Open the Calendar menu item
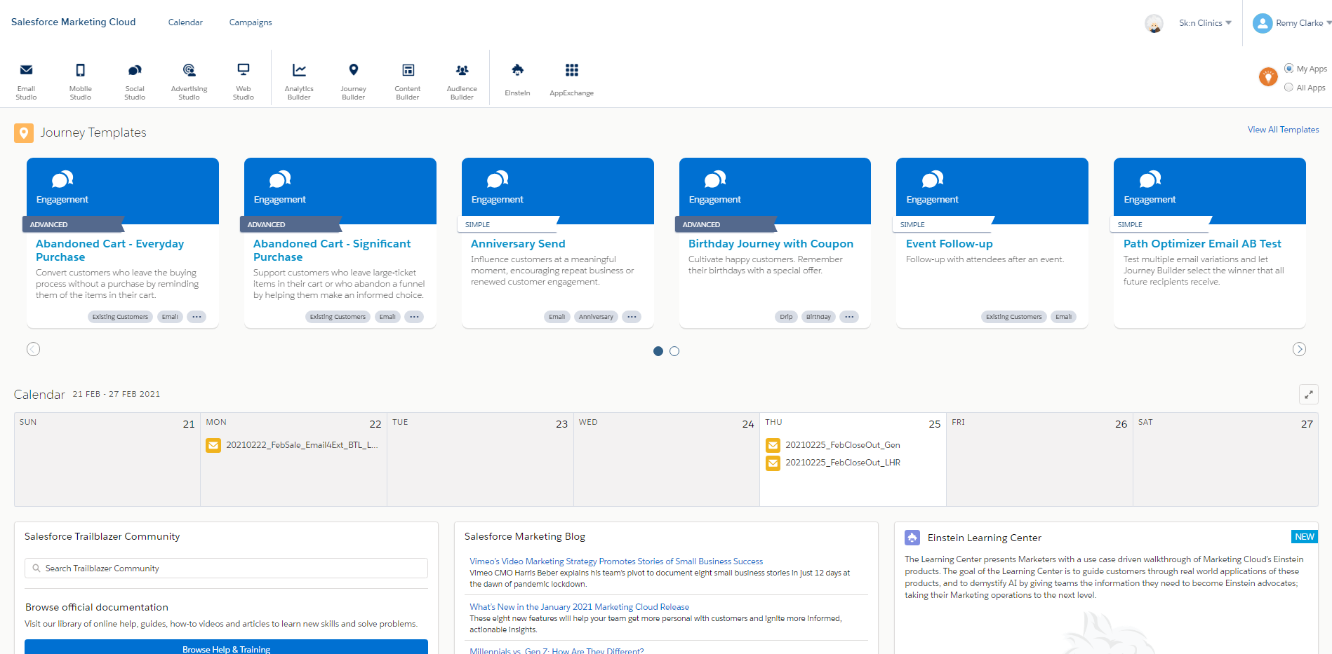 185,22
